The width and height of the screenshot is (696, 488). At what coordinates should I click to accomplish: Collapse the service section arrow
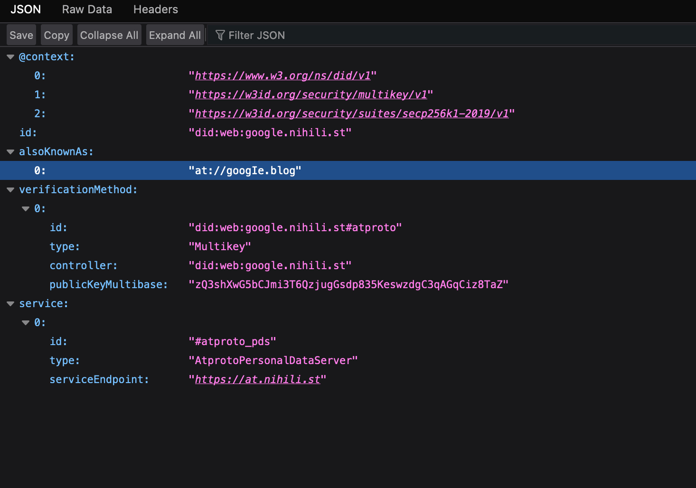10,304
